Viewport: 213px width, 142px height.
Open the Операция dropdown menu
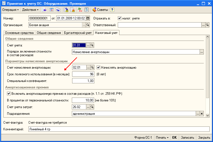pos(11,10)
